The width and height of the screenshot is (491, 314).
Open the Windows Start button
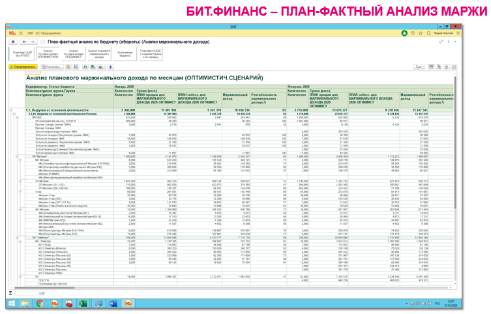12,304
